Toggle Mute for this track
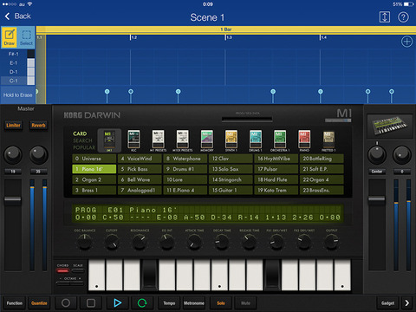This screenshot has height=312, width=416. pos(245,303)
